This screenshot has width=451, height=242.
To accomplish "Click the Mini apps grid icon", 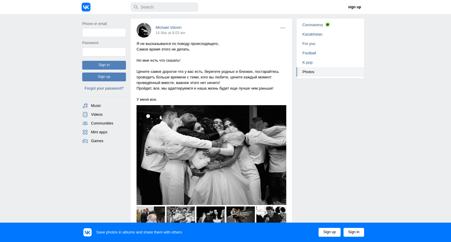I will [x=85, y=132].
